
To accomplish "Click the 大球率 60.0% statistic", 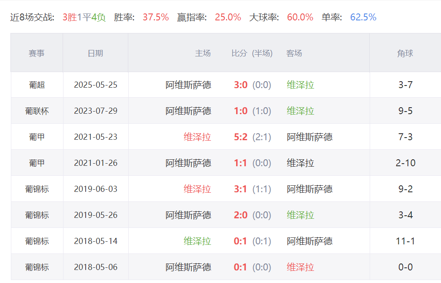I will (x=300, y=17).
